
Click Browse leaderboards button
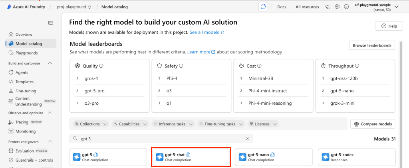[x=372, y=45]
